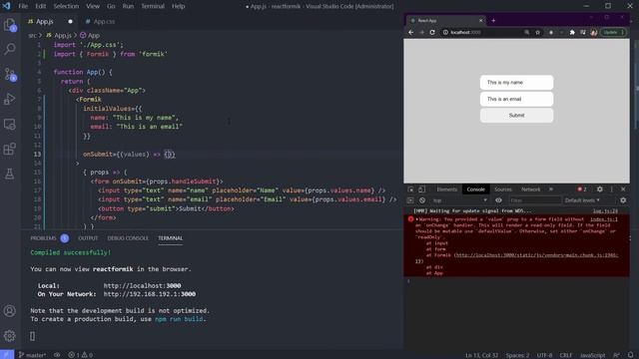Open the Run menu
The width and height of the screenshot is (639, 359).
click(x=128, y=6)
